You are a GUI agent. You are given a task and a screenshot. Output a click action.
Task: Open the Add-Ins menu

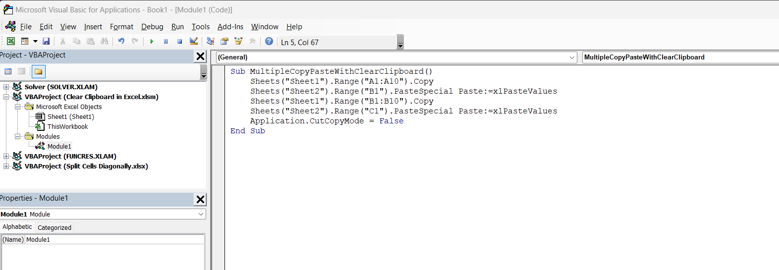[x=230, y=27]
